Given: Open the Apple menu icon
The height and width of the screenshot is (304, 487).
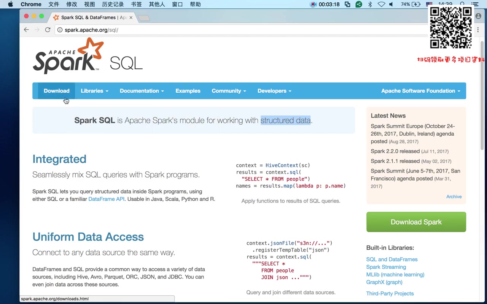Looking at the screenshot, I should [x=10, y=4].
